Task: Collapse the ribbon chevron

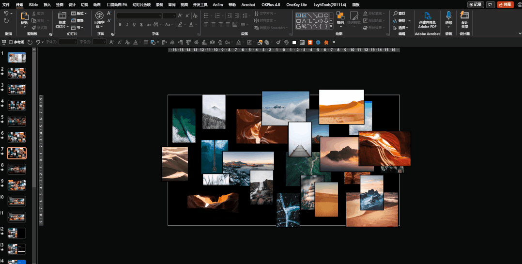Action: (x=520, y=33)
